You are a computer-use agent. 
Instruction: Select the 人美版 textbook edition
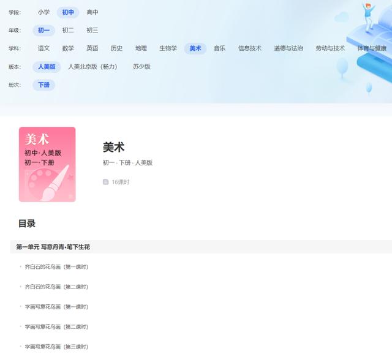(x=47, y=67)
